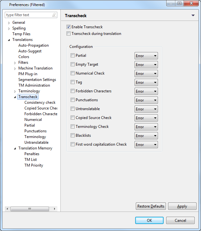Open TM Priority page
Screen dimensions: 201x231
click(34, 165)
